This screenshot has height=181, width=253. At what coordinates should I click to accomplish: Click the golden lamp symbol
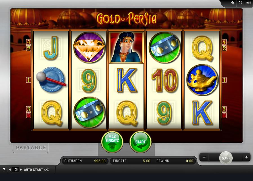point(202,80)
